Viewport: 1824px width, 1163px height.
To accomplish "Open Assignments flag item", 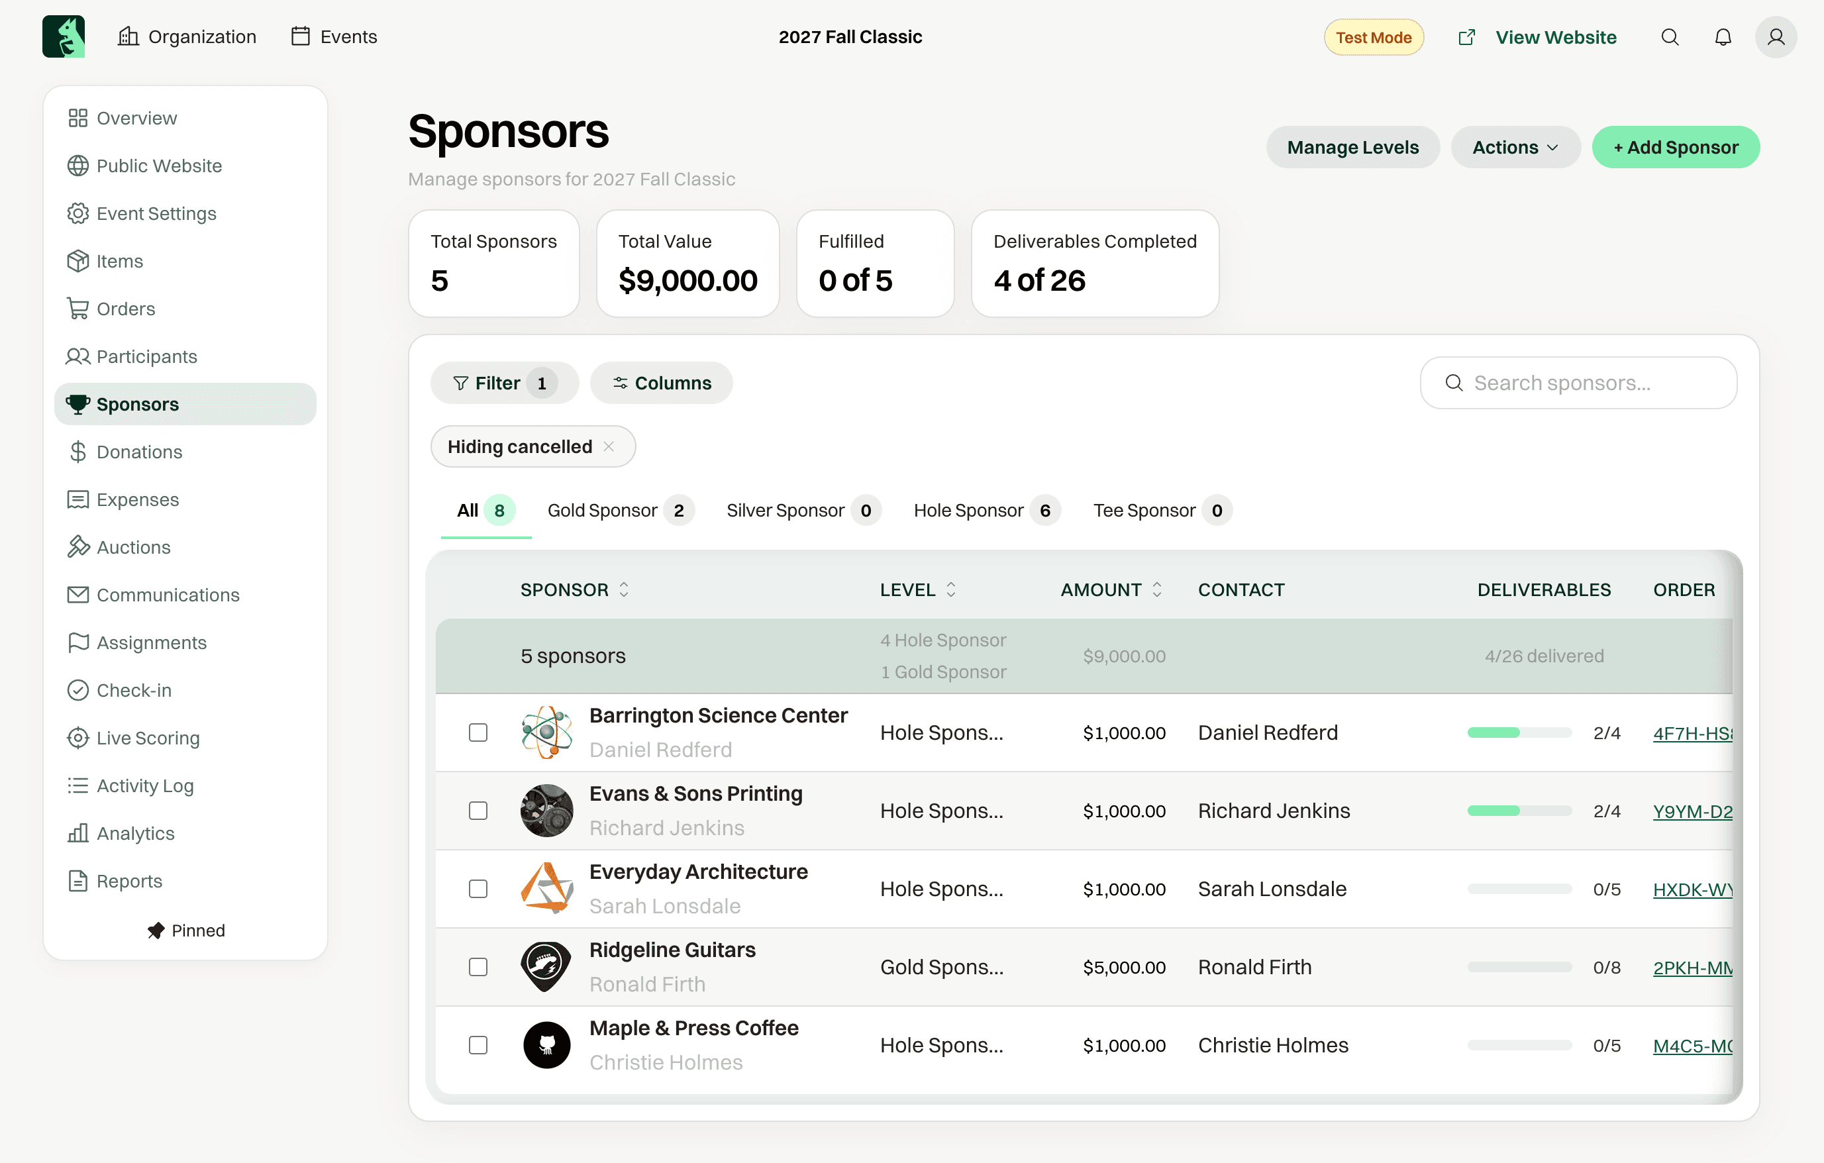I will click(185, 643).
